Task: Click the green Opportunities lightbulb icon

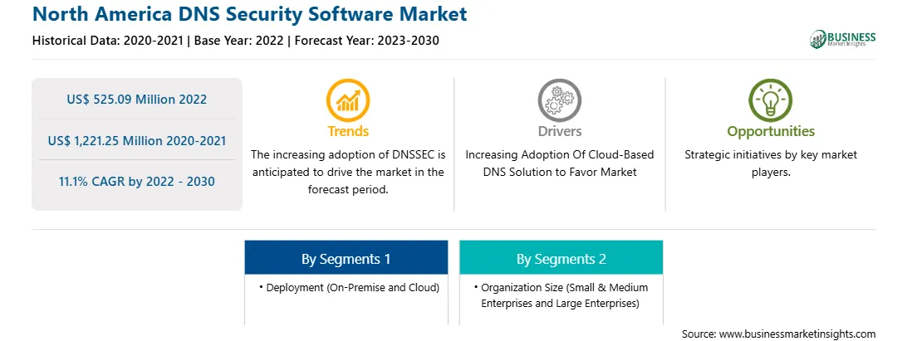Action: point(771,100)
